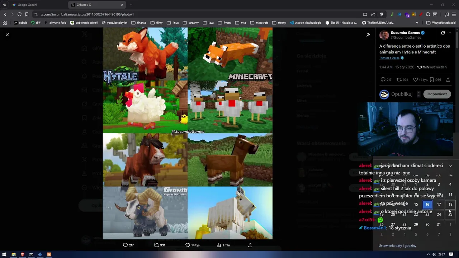Open a new browser tab with plus button

tap(131, 5)
